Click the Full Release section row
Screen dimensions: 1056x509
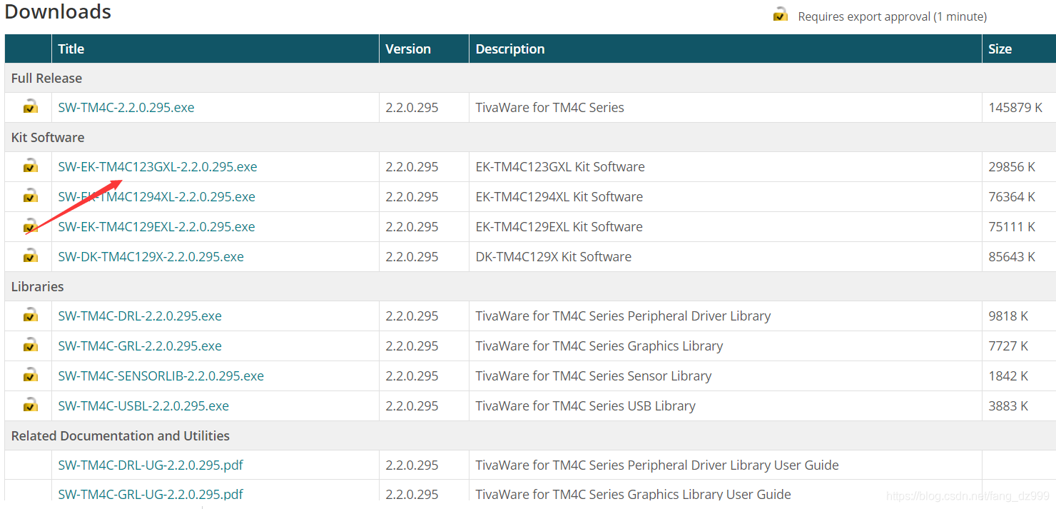point(530,78)
